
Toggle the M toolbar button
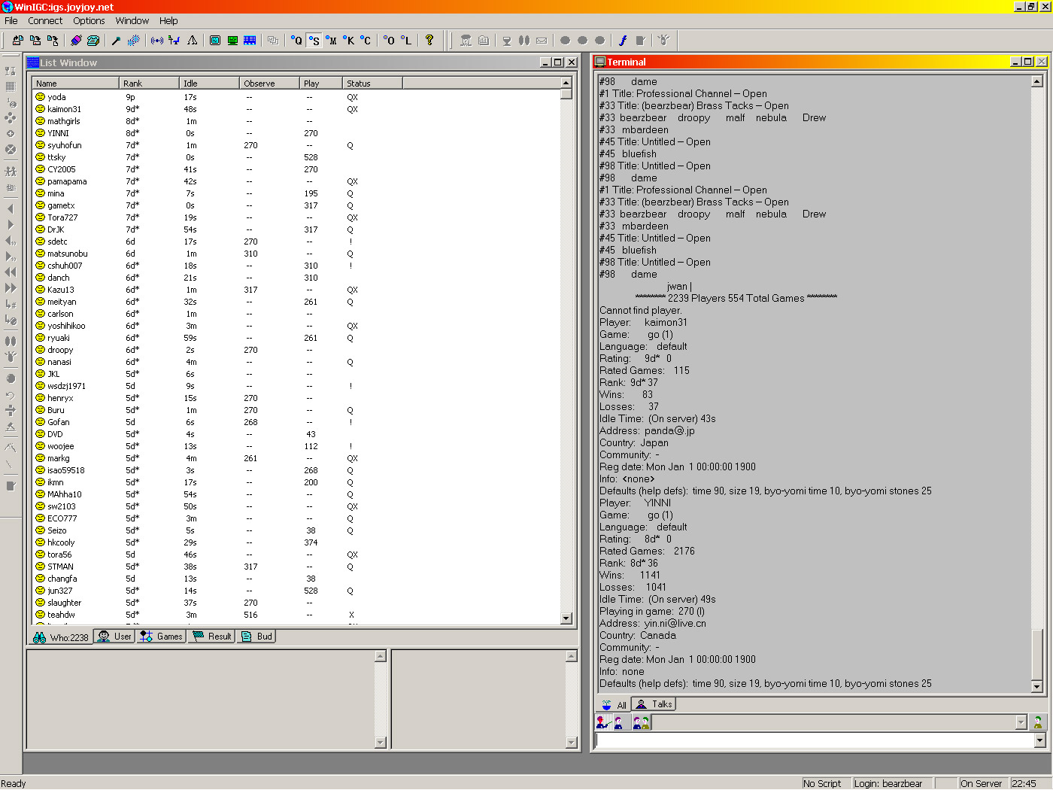tap(332, 41)
